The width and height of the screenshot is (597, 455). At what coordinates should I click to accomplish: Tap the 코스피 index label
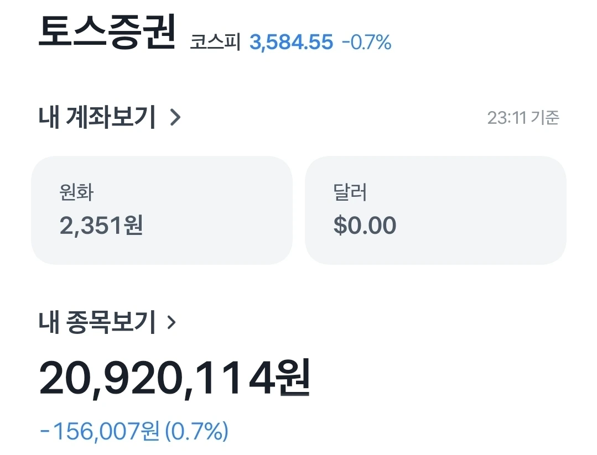215,42
